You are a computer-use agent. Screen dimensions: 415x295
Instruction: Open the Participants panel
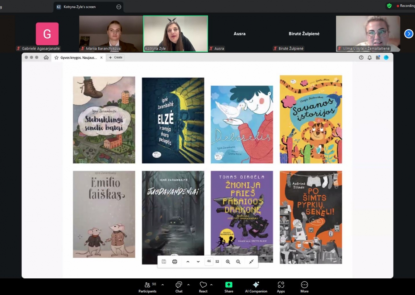click(x=147, y=287)
